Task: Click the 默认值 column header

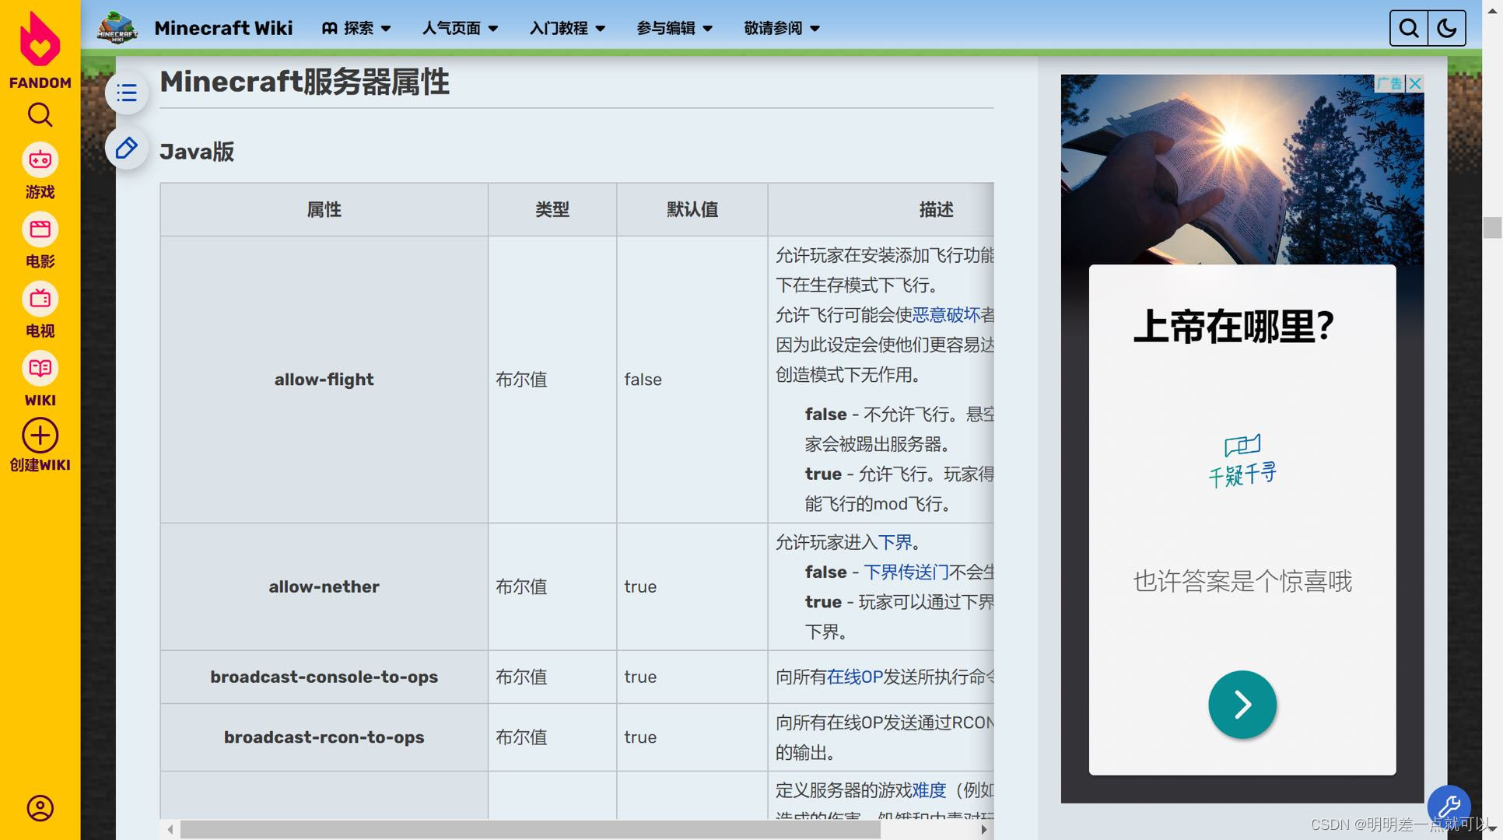Action: coord(692,210)
